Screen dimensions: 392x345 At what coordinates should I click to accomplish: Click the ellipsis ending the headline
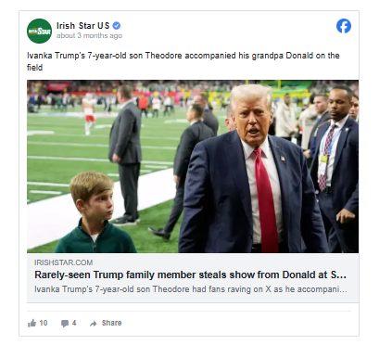342,275
